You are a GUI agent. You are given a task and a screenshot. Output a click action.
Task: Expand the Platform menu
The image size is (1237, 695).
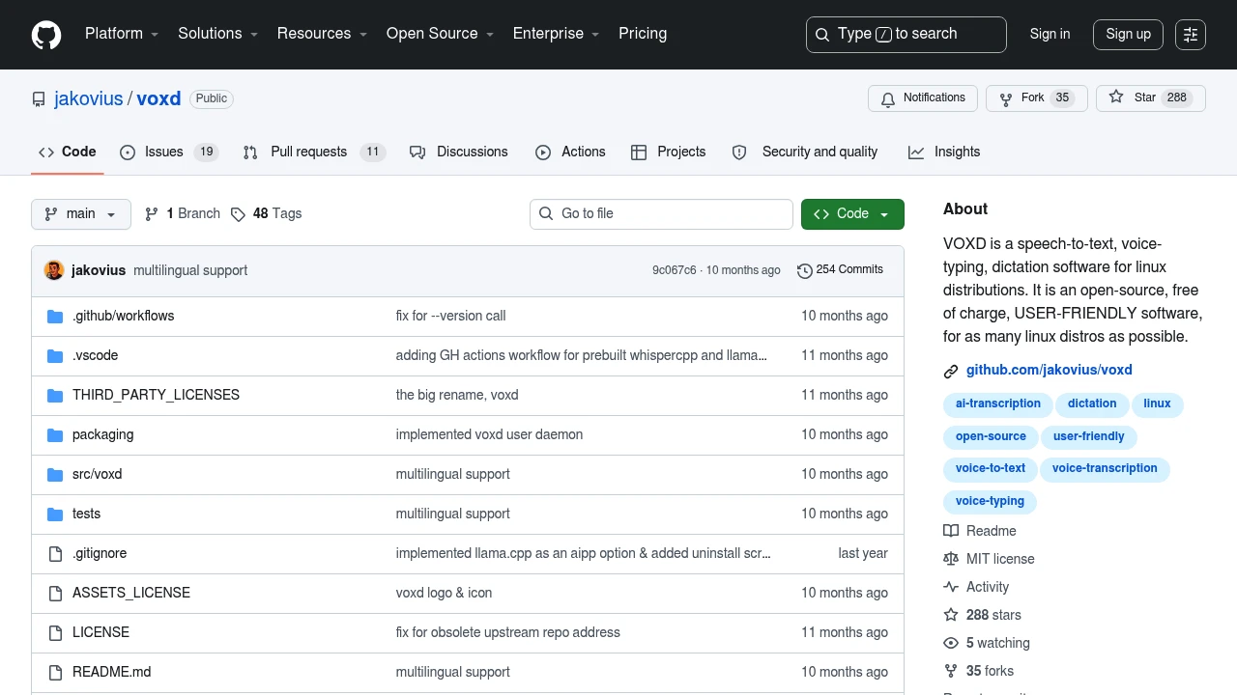[x=122, y=34]
